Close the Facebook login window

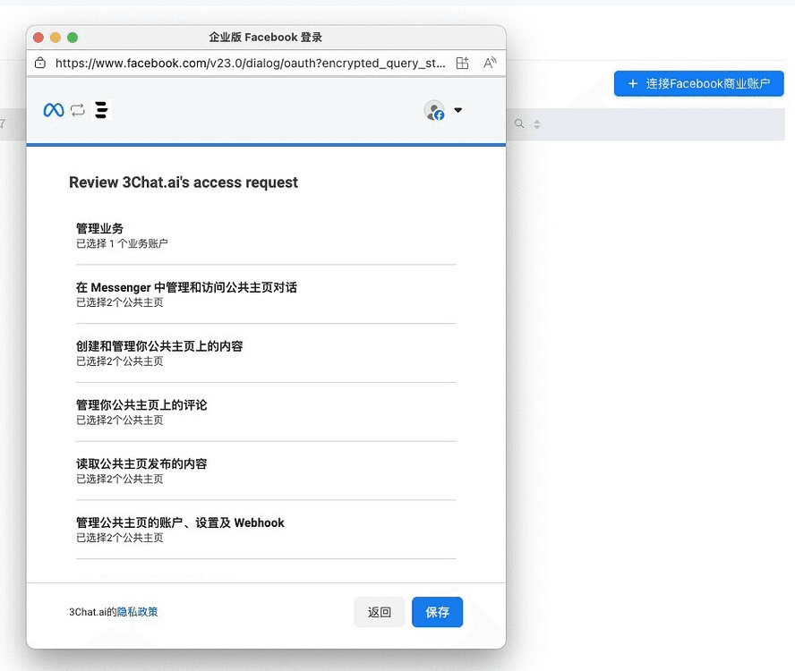(x=38, y=38)
